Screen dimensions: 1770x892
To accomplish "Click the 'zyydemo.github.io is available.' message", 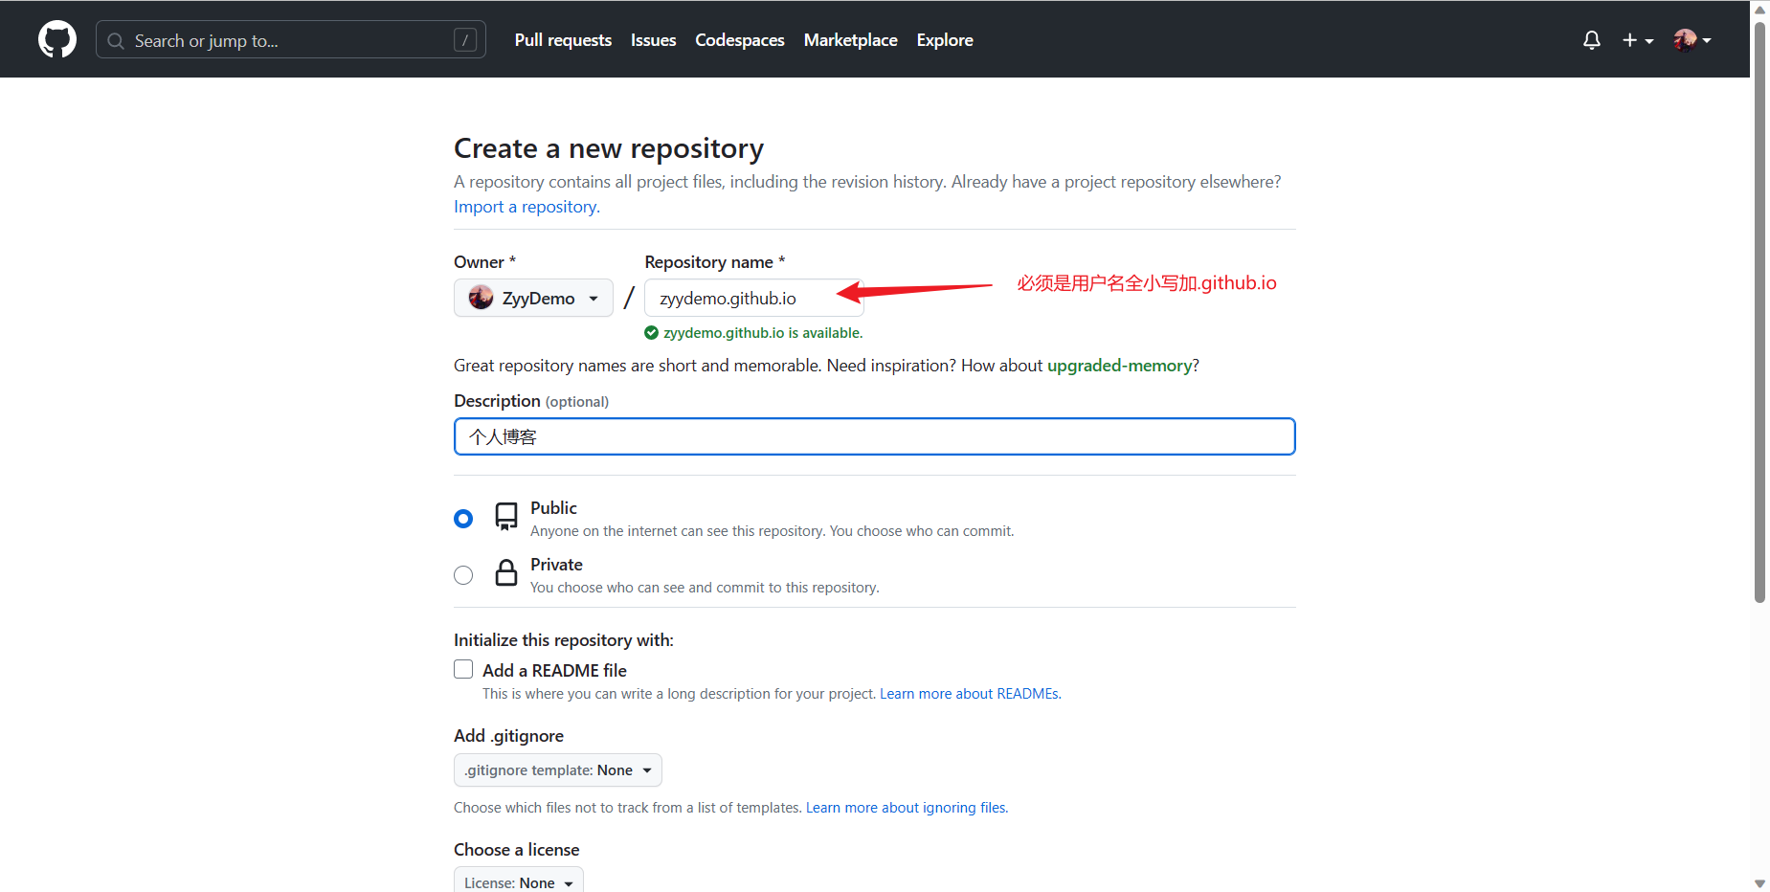I will [x=763, y=333].
